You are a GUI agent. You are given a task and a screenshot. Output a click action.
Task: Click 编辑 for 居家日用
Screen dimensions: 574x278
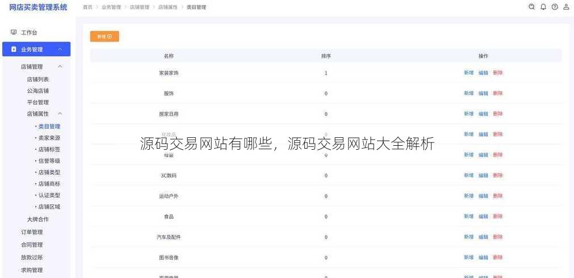[483, 114]
